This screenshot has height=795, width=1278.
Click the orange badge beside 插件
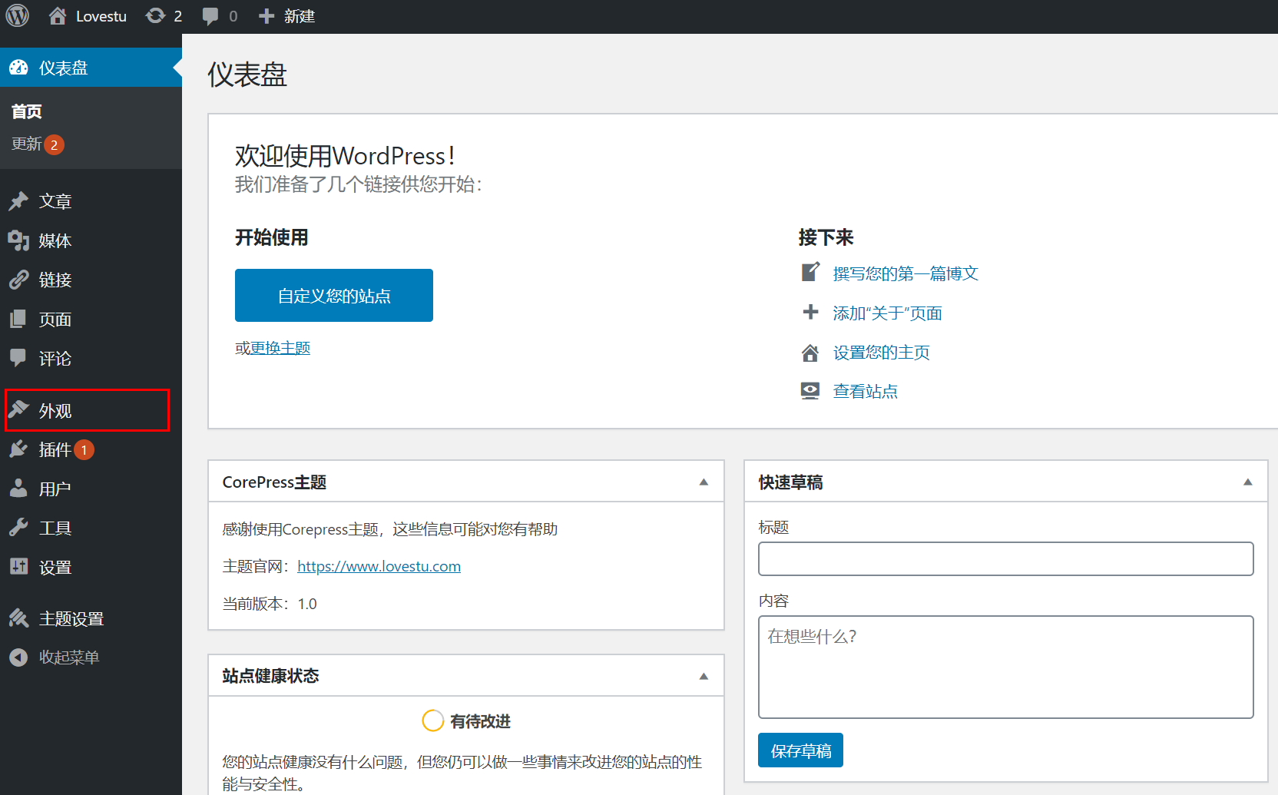click(x=84, y=449)
